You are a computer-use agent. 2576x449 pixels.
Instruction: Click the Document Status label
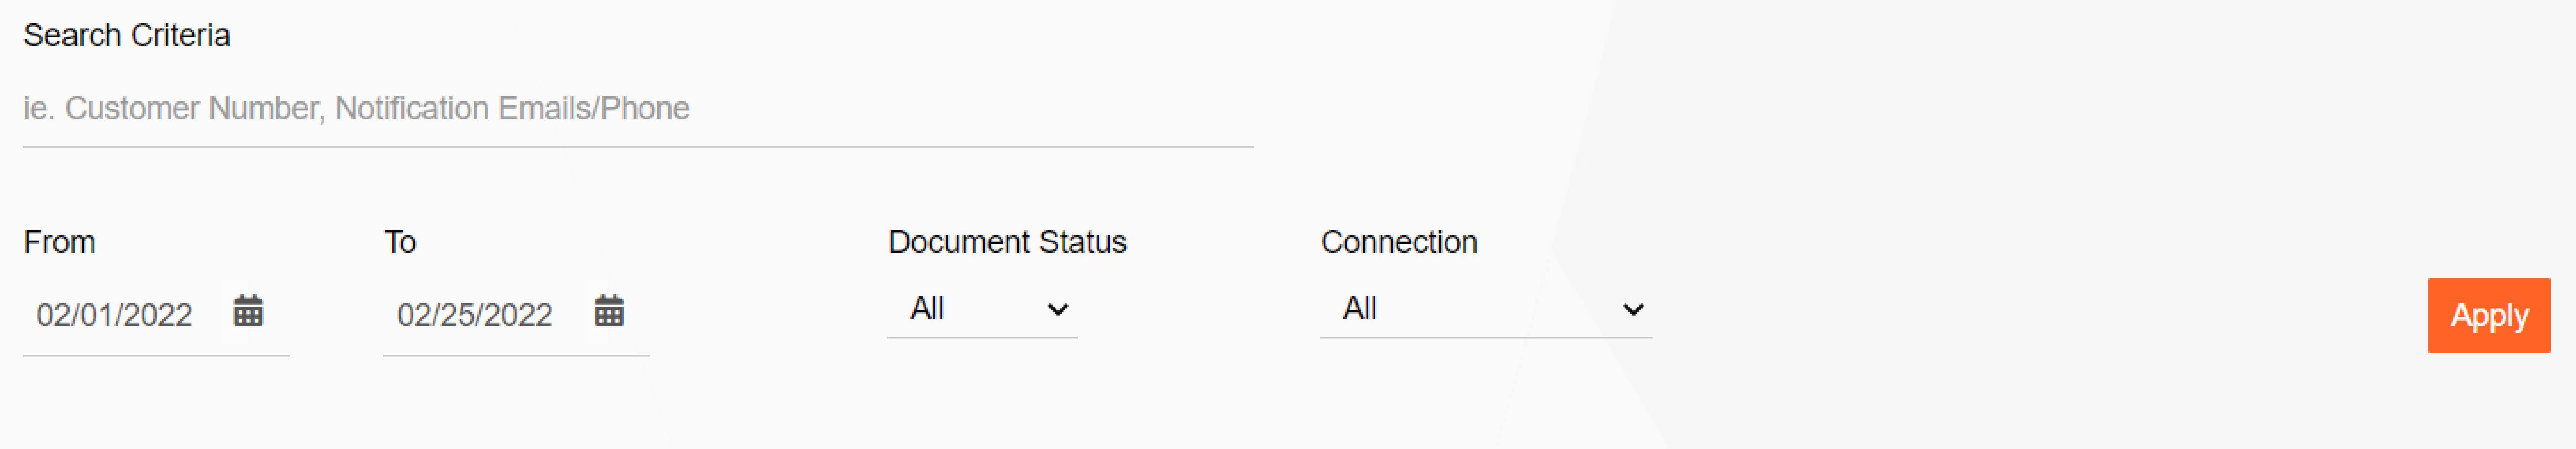click(1007, 242)
